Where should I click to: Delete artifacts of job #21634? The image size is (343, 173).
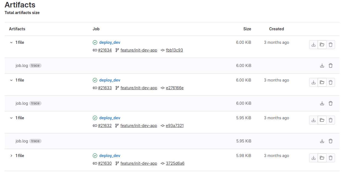pos(331,45)
